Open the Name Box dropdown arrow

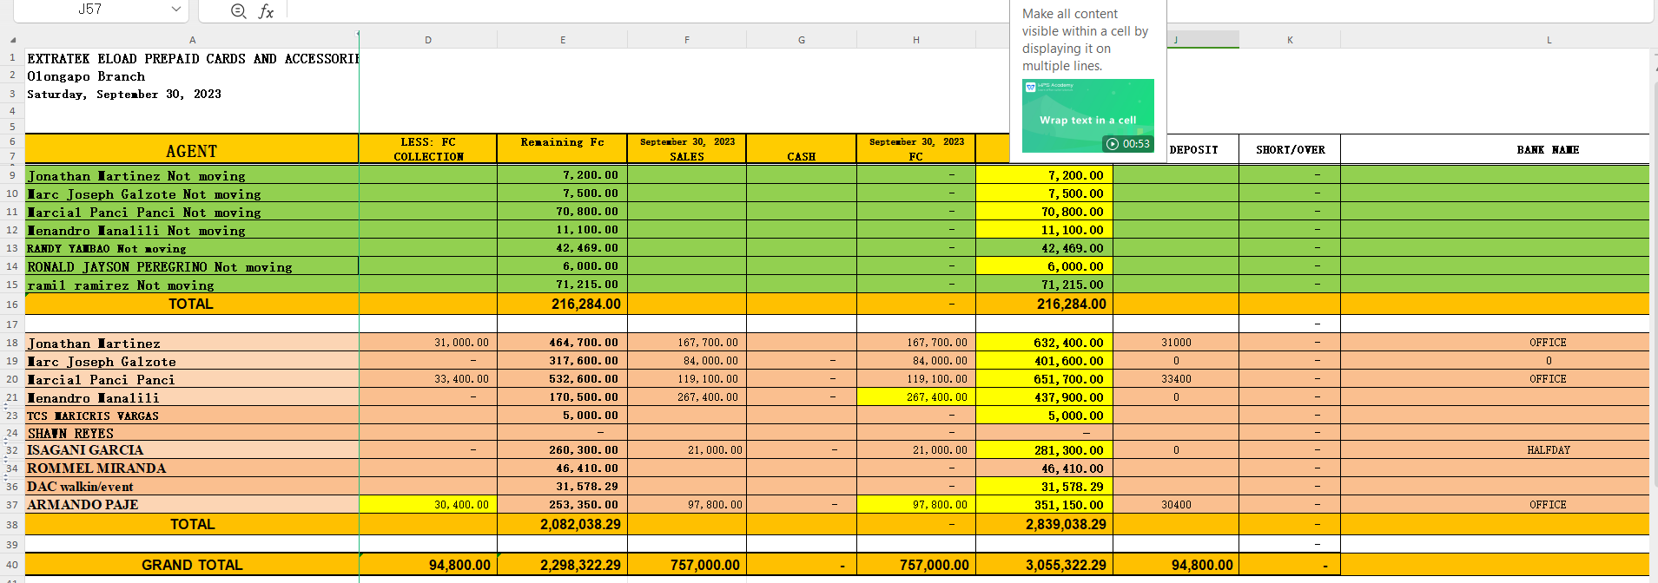176,10
